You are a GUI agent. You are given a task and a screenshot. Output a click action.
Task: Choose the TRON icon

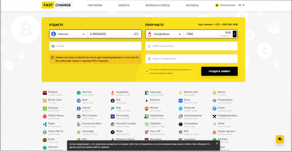(112, 132)
